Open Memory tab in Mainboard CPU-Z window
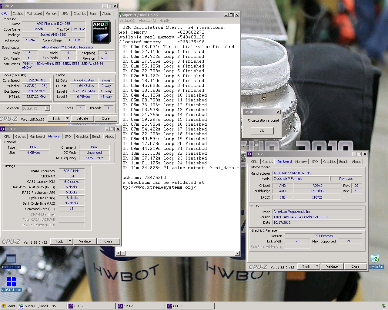This screenshot has width=388, height=310. point(301,162)
